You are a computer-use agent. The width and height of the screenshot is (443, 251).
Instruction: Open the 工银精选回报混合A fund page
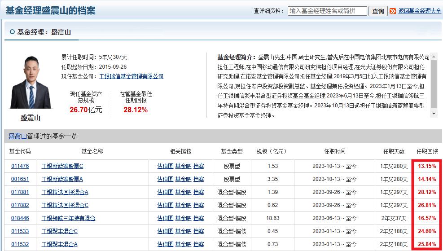tap(65, 192)
